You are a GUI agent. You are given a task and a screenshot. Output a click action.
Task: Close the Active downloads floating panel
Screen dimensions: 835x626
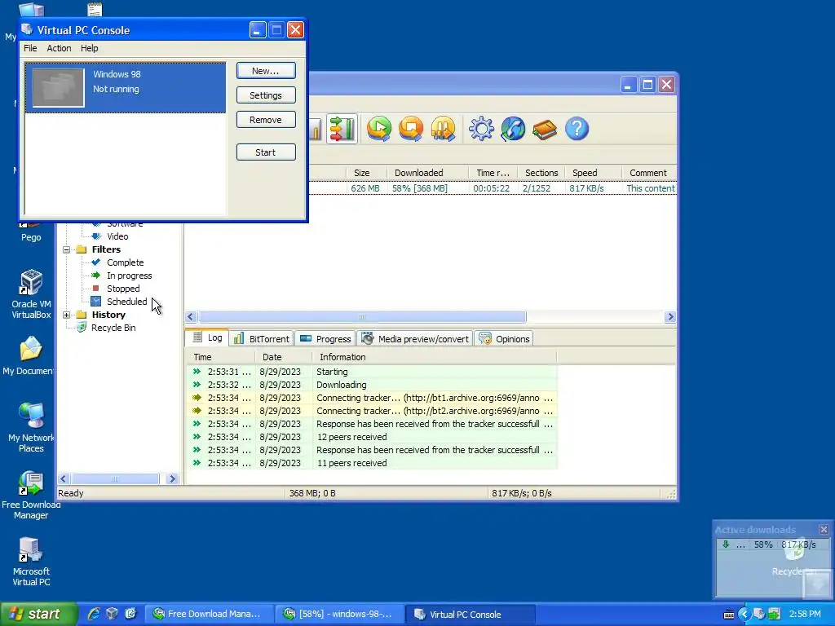(x=824, y=530)
